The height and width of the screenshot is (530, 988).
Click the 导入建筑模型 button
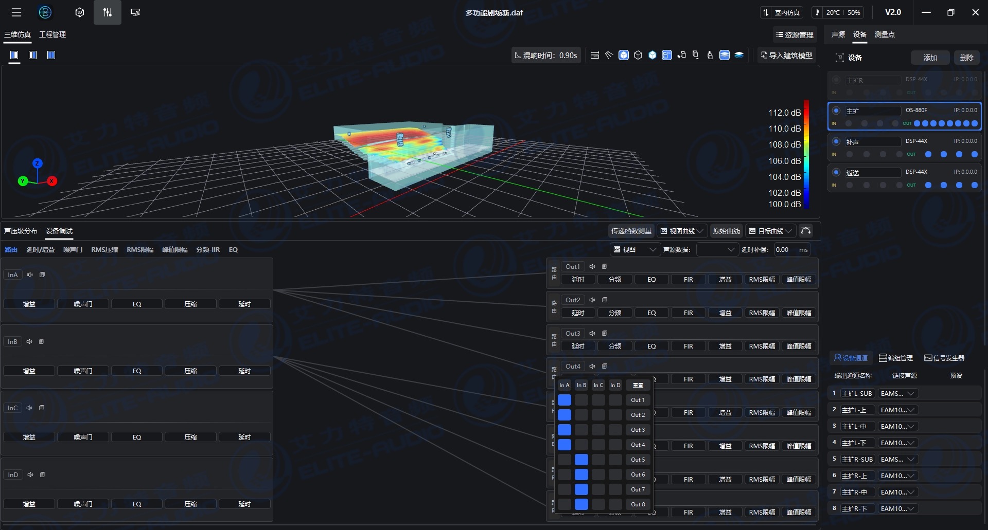pos(787,55)
